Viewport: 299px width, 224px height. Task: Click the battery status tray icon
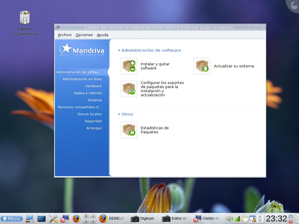(x=260, y=219)
